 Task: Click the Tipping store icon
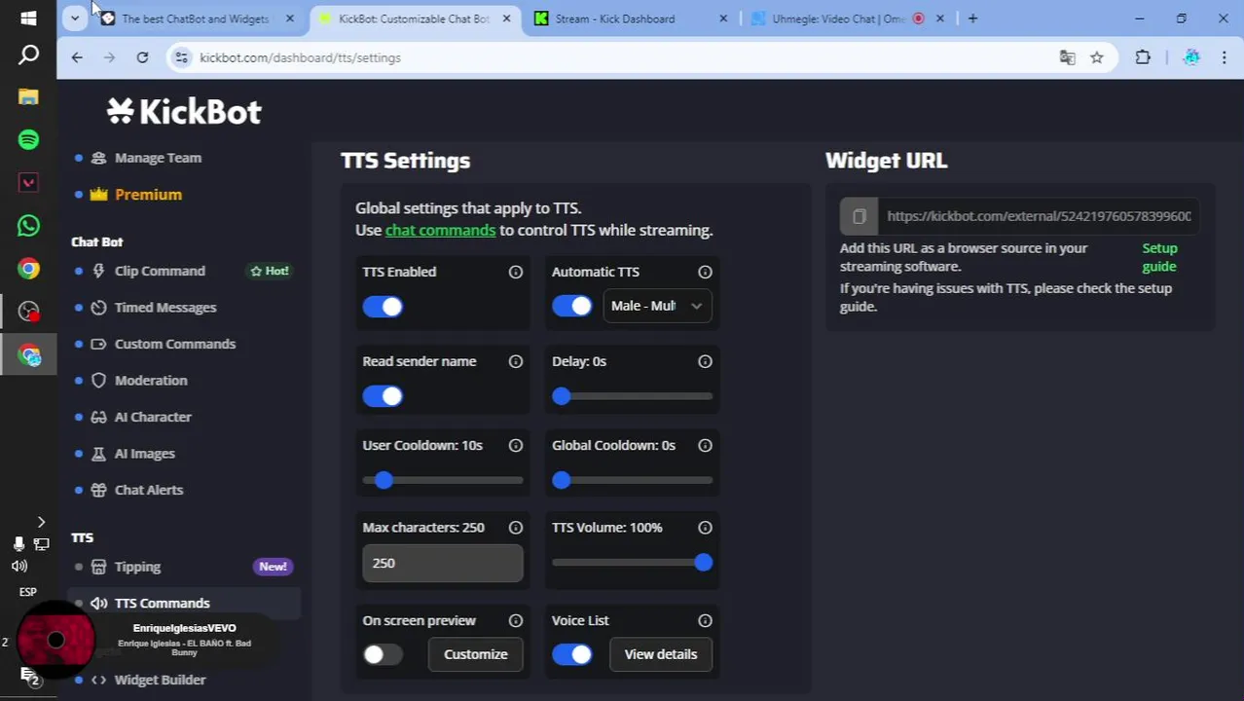click(x=98, y=567)
